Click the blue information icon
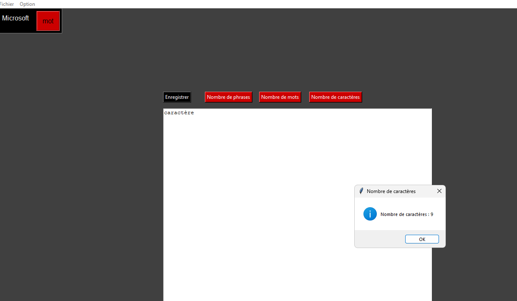Screen dimensions: 517x301 point(370,214)
